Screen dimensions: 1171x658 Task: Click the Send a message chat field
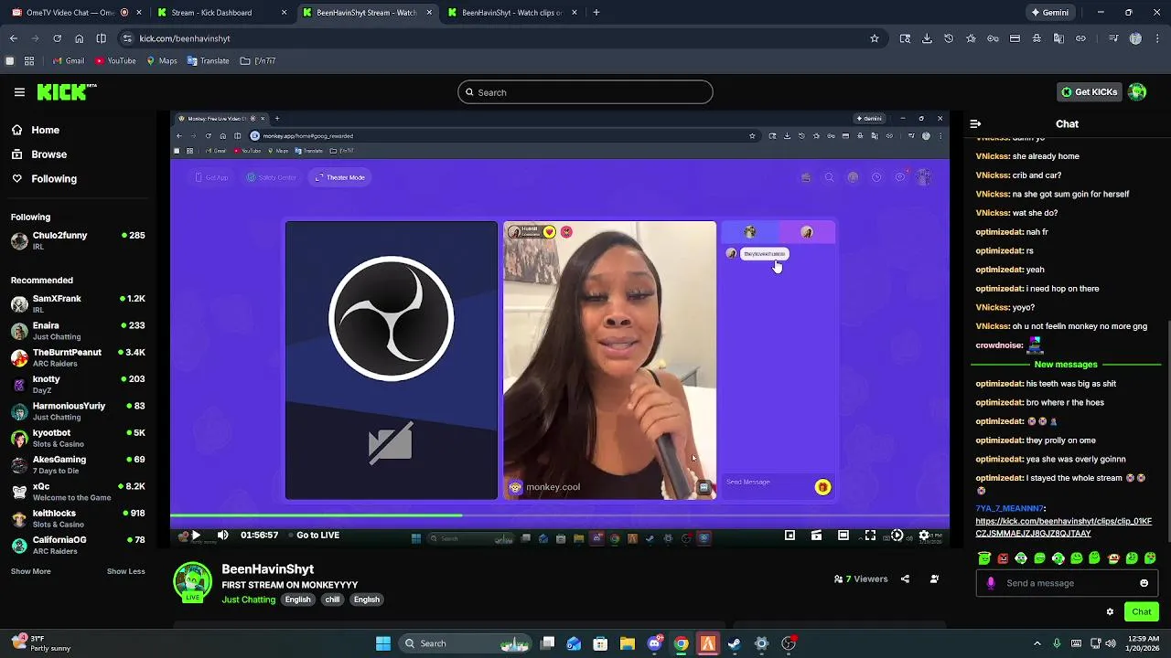(1067, 583)
